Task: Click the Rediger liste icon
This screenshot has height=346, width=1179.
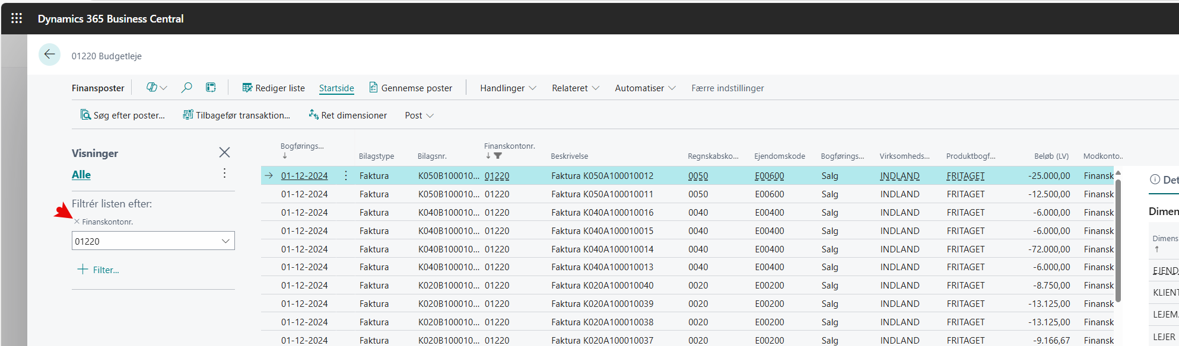Action: (247, 88)
